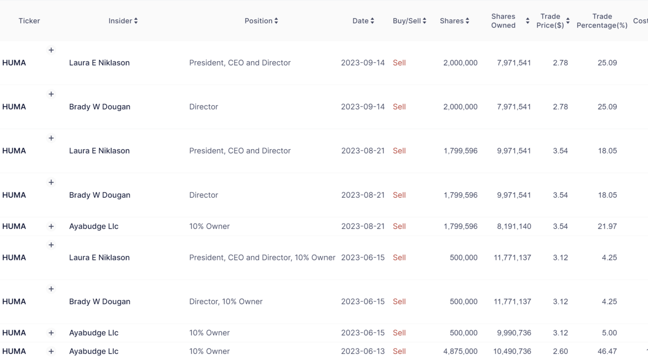Expand the Brady W Dougan 2023-09-14 row
The height and width of the screenshot is (359, 648).
coord(51,94)
